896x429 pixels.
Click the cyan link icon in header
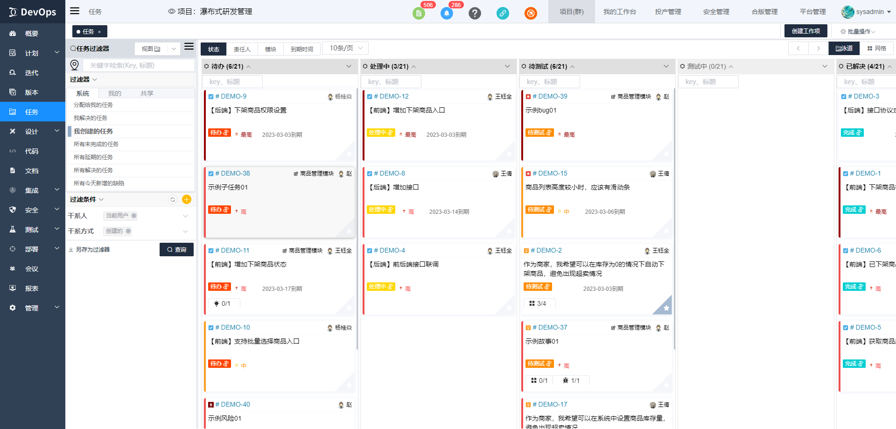pyautogui.click(x=503, y=13)
